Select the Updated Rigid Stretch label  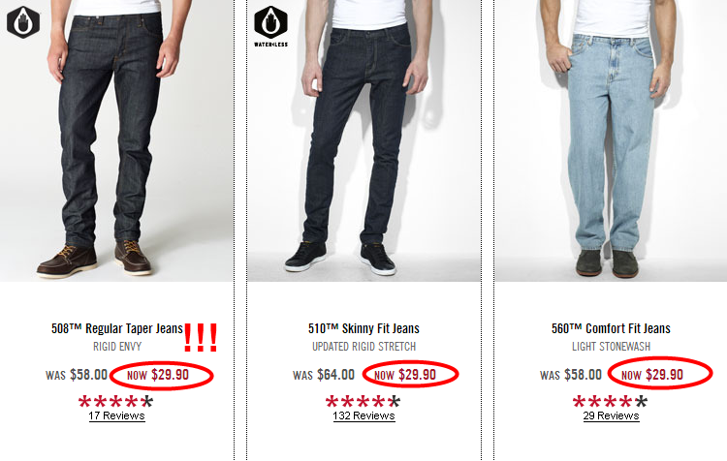pos(363,347)
